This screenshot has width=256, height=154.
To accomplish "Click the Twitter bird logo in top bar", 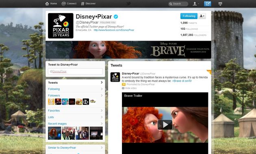I will pos(129,4).
